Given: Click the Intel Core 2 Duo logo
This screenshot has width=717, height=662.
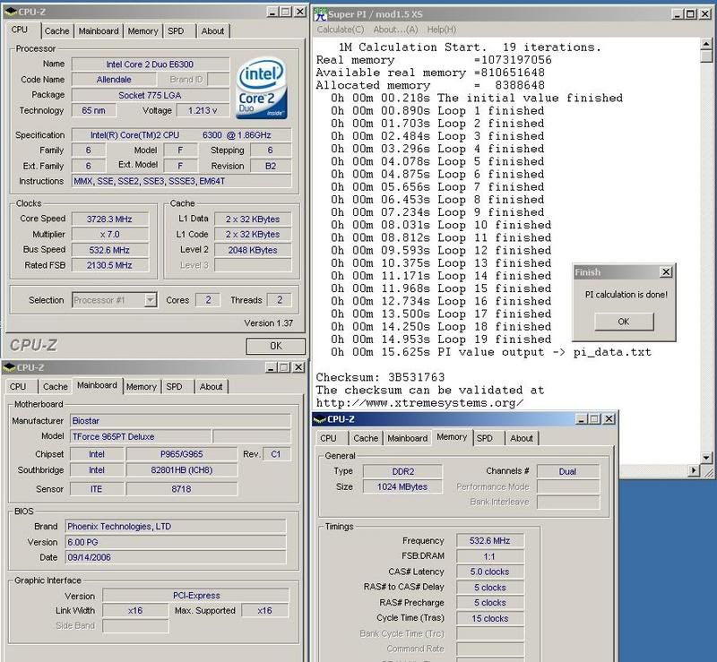Looking at the screenshot, I should click(x=262, y=88).
